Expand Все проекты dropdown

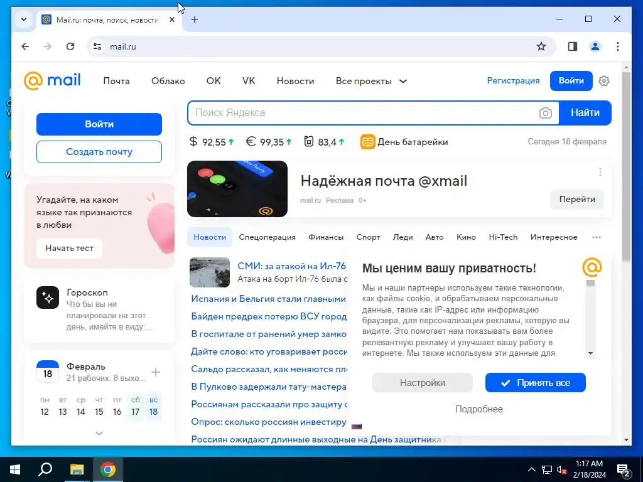coord(372,81)
